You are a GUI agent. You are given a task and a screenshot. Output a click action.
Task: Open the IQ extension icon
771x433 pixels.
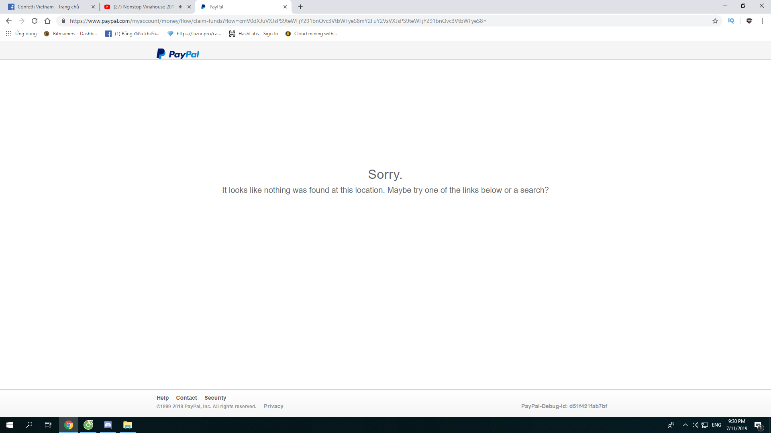[x=731, y=21]
